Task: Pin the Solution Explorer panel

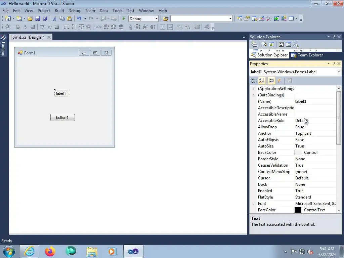Action: click(x=334, y=37)
